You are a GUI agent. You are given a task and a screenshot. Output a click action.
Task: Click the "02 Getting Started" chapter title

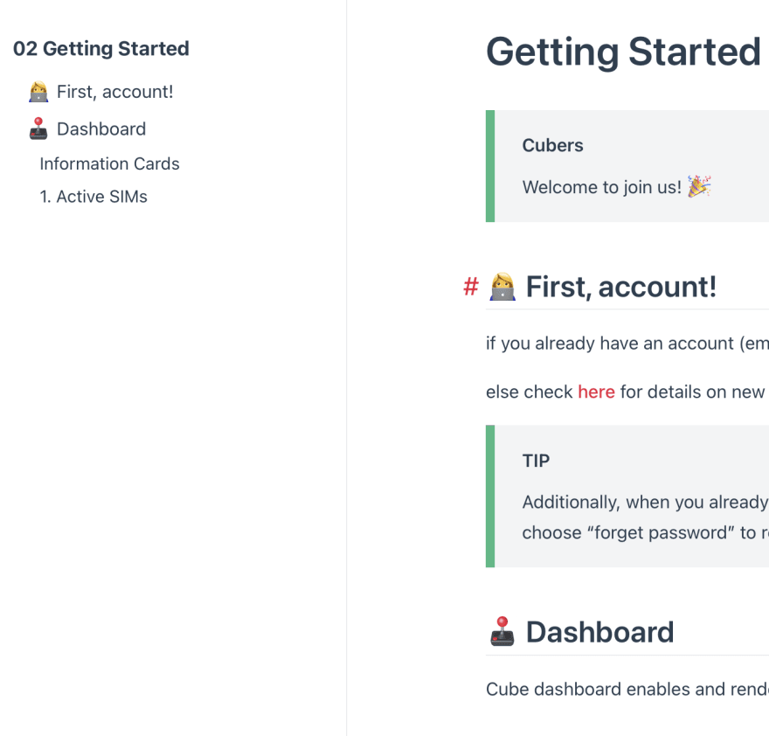(x=100, y=49)
